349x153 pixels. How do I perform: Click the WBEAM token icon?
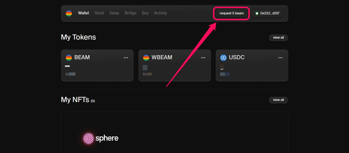(x=146, y=58)
